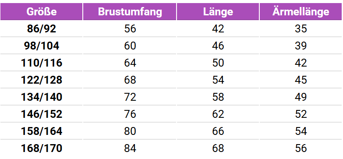Click Brustumfang value 80 for 158/164

tap(130, 131)
